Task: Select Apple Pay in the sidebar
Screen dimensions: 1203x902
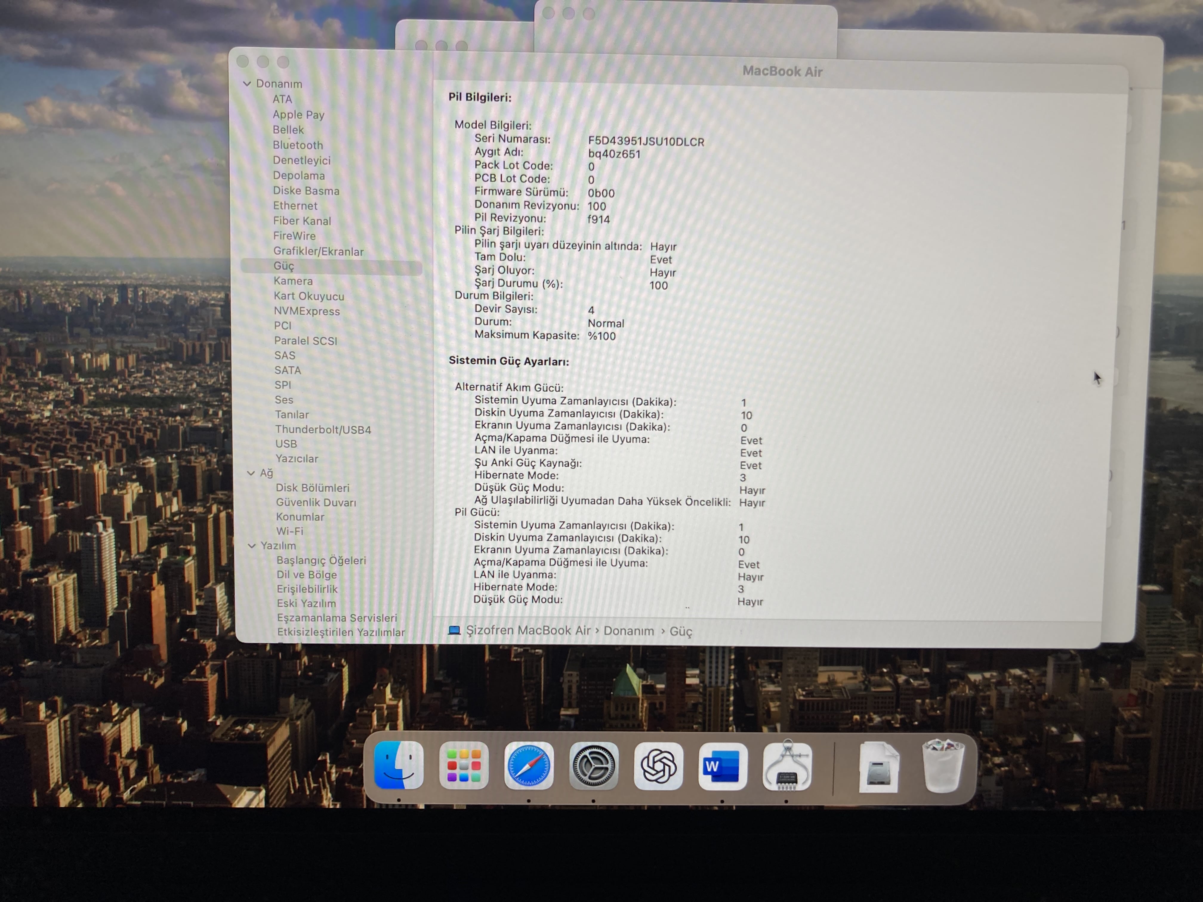Action: point(299,115)
